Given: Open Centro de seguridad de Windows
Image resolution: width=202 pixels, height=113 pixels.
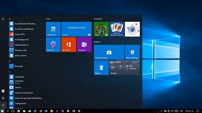Looking at the screenshot, I should 26,98.
